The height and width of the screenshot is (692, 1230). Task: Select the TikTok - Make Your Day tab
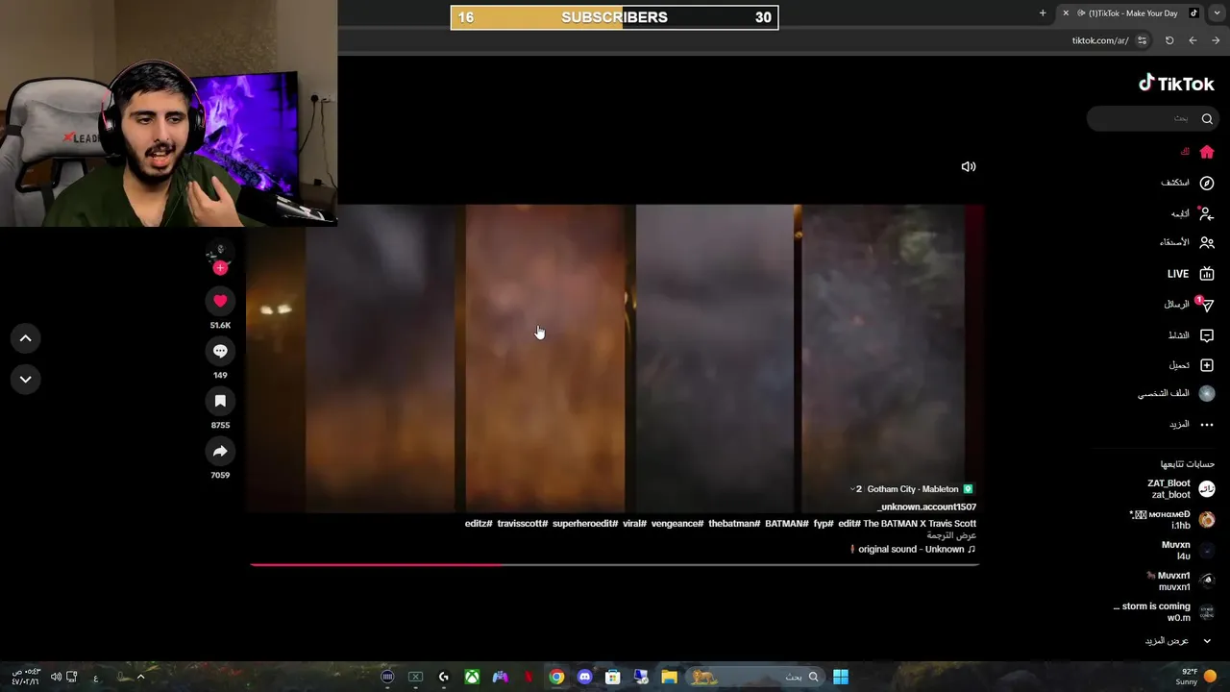pos(1130,13)
